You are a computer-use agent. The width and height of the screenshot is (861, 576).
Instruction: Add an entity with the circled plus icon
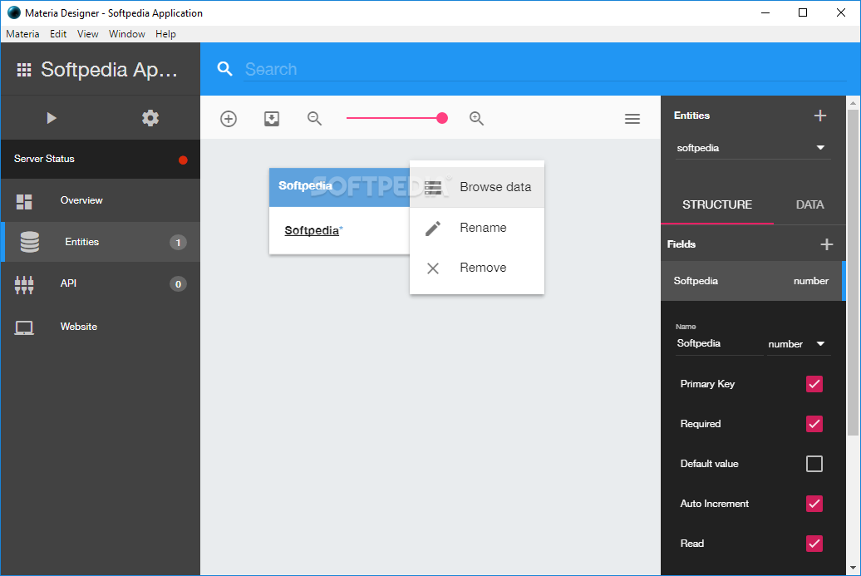point(229,119)
